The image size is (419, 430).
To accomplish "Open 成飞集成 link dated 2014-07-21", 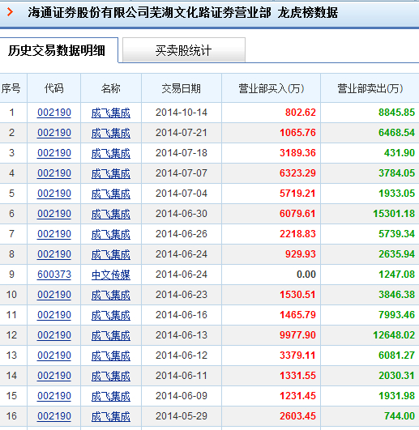I will click(111, 133).
